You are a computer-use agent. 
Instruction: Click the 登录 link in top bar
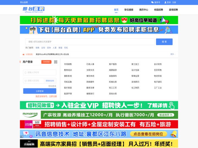point(169,2)
